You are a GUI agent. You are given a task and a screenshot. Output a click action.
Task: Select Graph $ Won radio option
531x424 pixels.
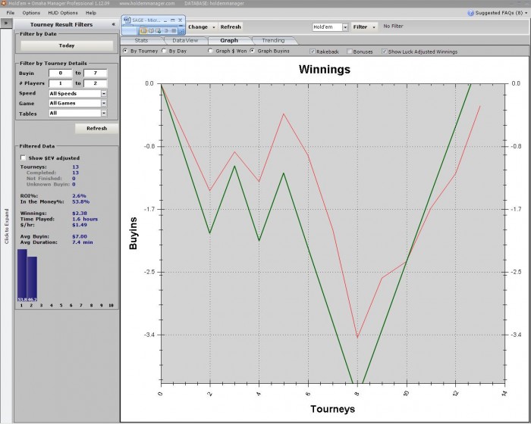pos(211,51)
